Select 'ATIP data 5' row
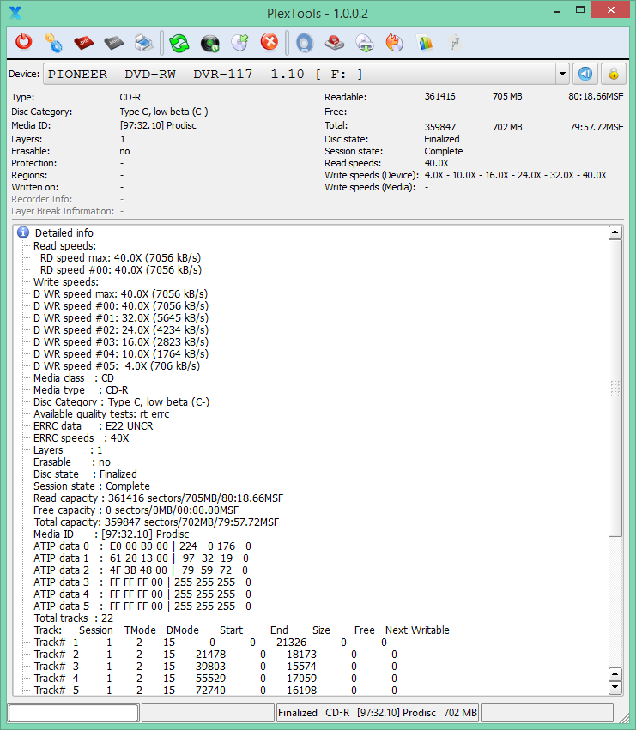Screen dimensions: 636x730 pyautogui.click(x=142, y=606)
